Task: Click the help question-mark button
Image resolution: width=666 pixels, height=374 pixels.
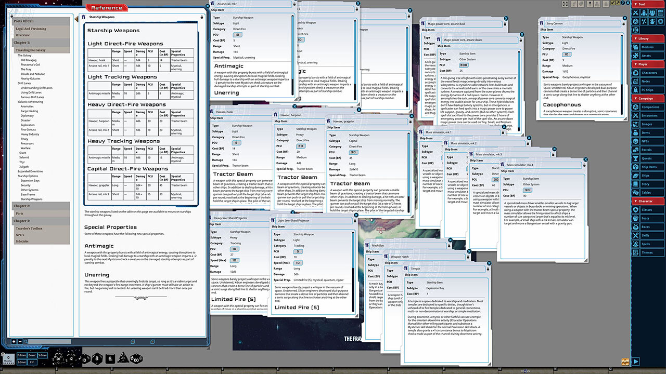Action: pyautogui.click(x=623, y=4)
